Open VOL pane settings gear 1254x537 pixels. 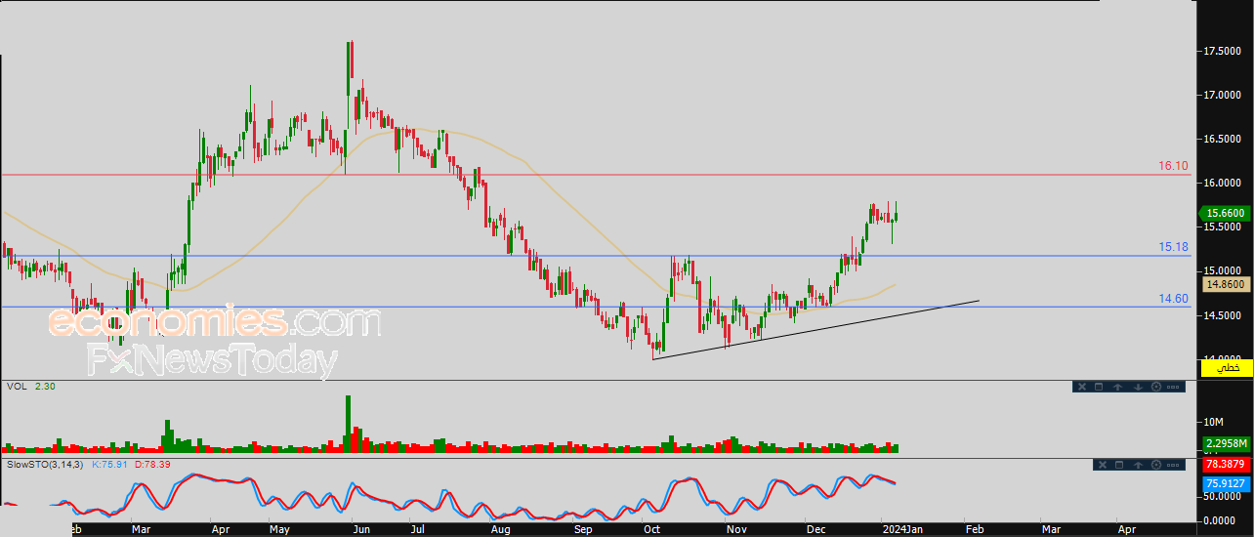pyautogui.click(x=1156, y=387)
